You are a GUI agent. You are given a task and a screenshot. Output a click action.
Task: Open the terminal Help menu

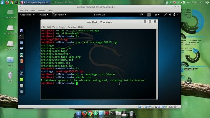(80, 27)
